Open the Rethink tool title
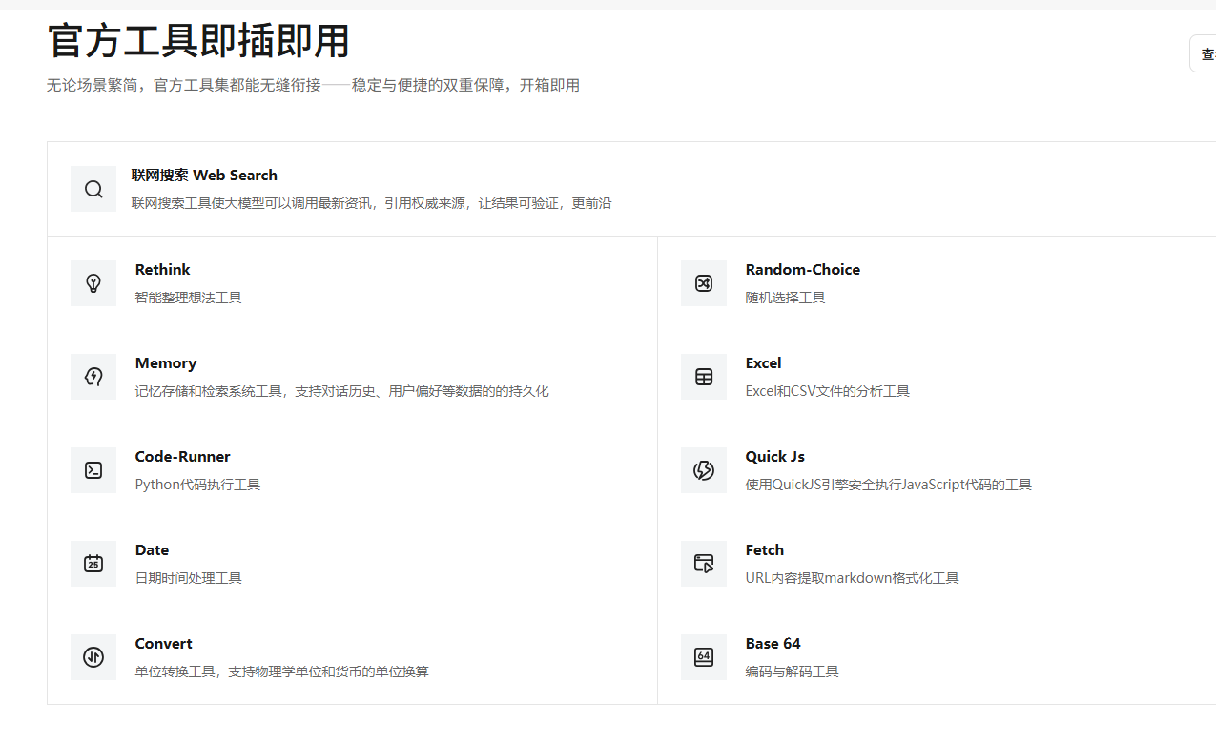 163,270
